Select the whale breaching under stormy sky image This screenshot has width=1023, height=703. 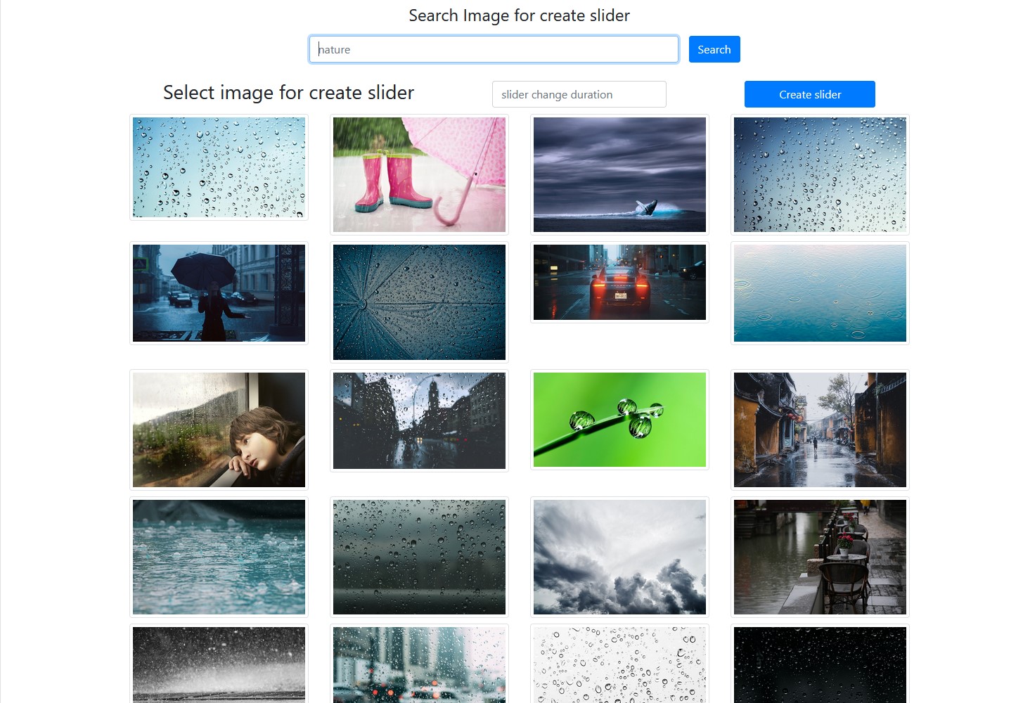pos(619,174)
